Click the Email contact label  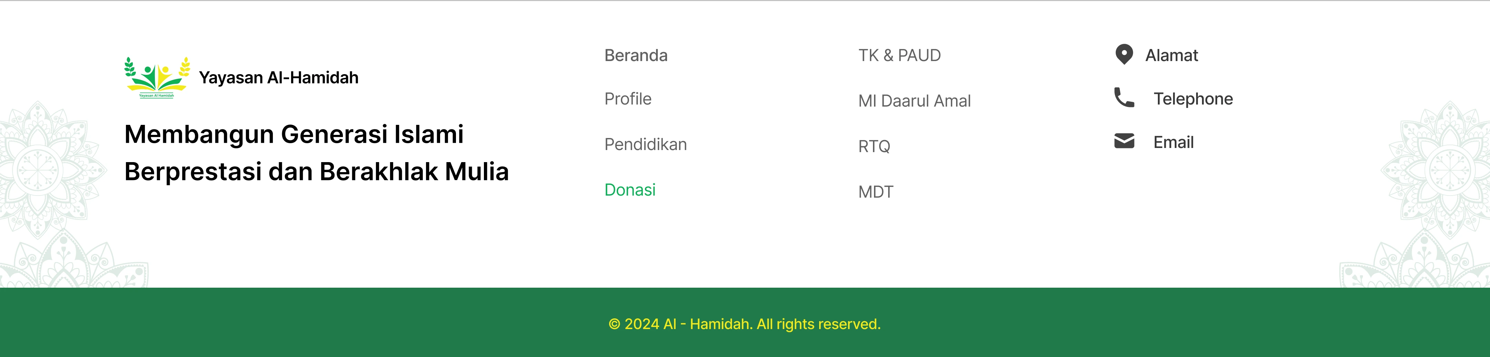coord(1173,142)
